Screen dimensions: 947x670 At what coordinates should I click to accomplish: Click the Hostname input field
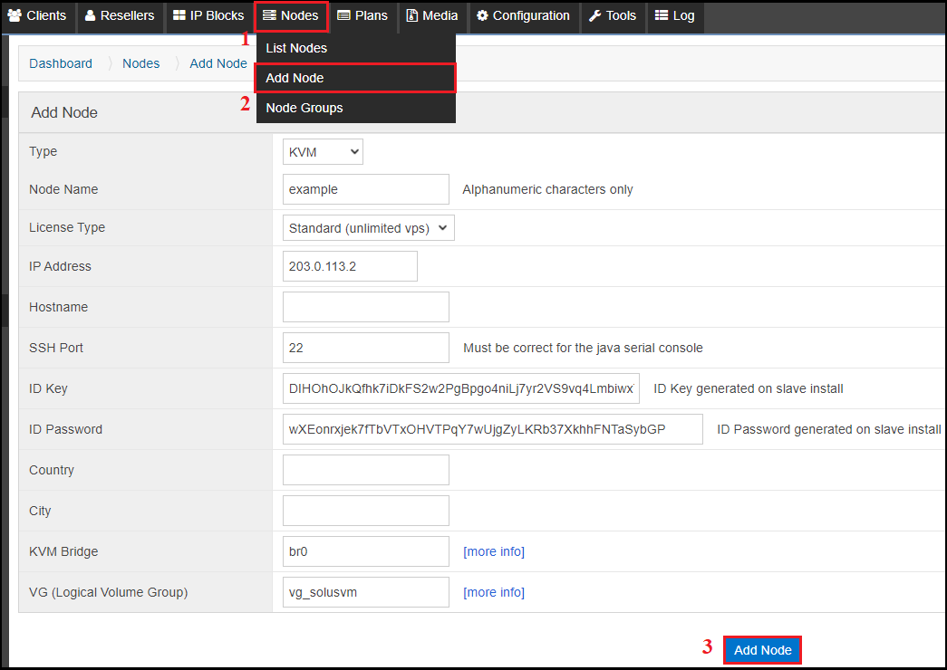click(x=366, y=307)
